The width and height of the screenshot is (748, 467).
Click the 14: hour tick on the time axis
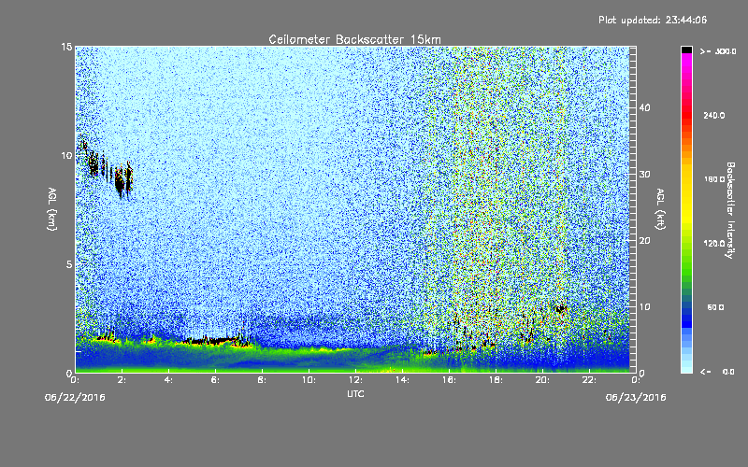click(x=403, y=380)
